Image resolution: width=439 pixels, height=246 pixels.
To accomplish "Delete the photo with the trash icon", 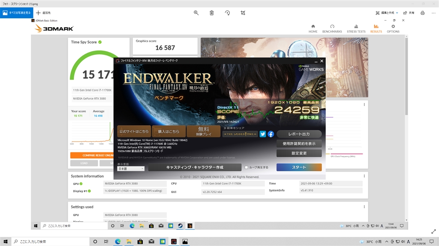I will tap(212, 13).
